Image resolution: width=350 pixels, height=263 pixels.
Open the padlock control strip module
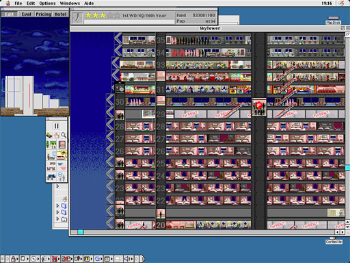click(14, 259)
